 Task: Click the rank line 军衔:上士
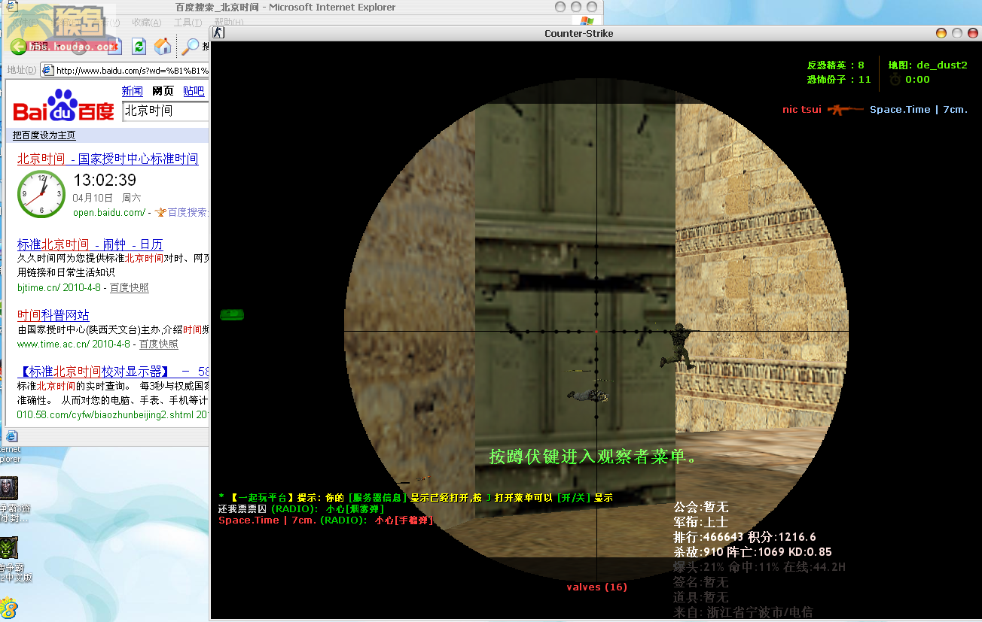(701, 523)
